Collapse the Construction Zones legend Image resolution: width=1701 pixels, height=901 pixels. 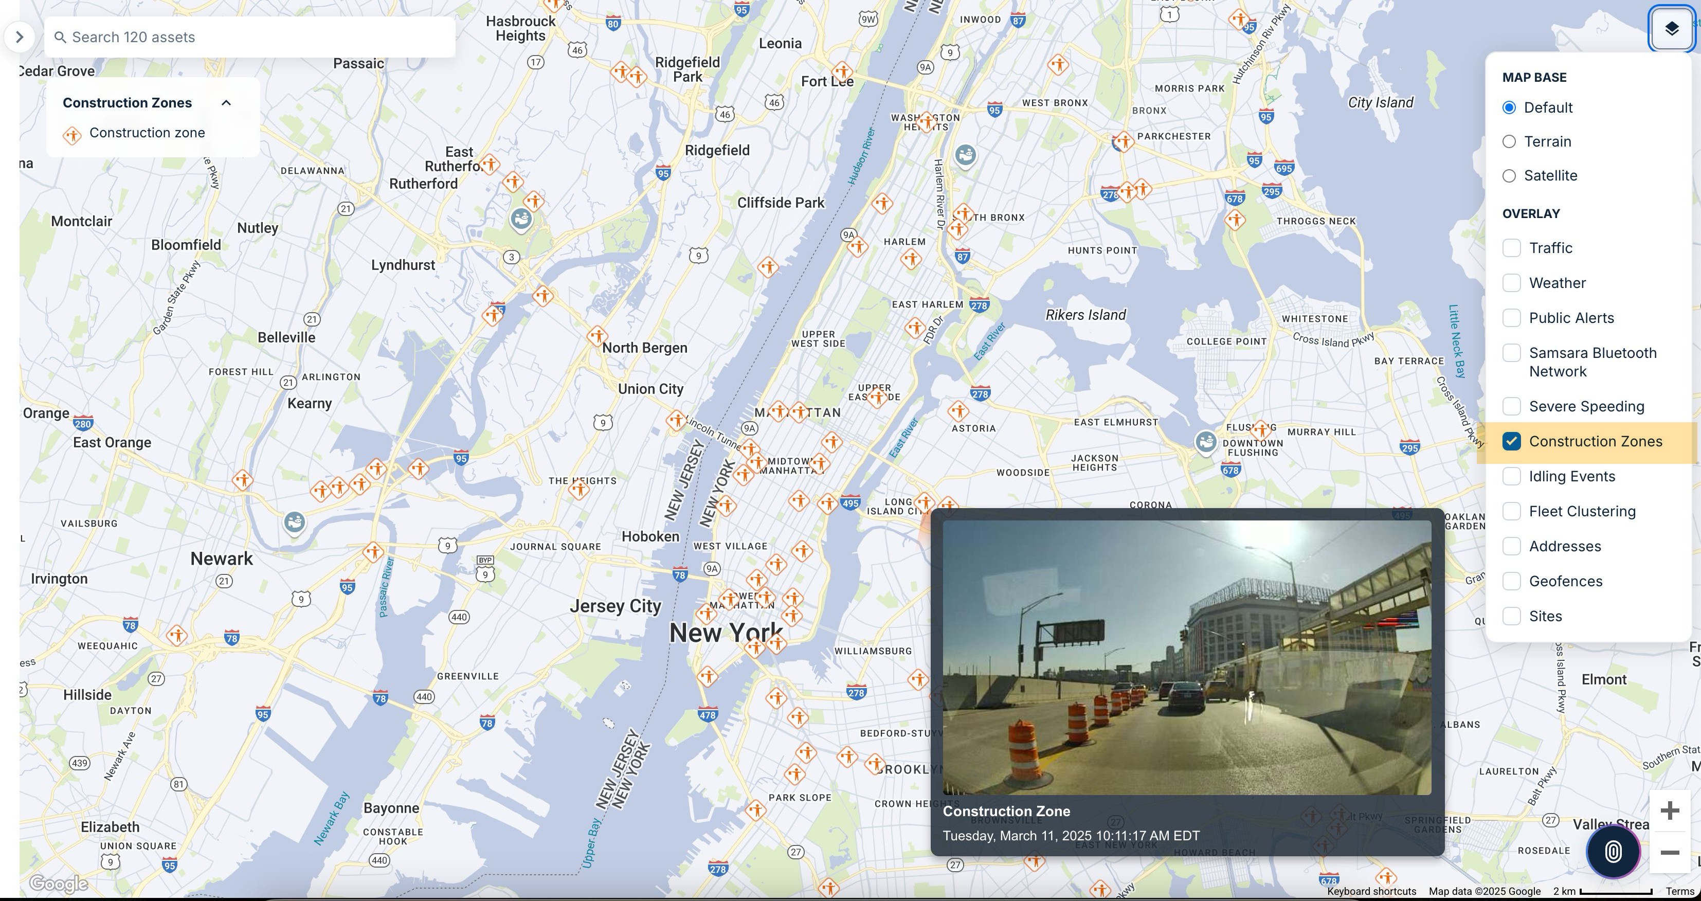[x=226, y=102]
